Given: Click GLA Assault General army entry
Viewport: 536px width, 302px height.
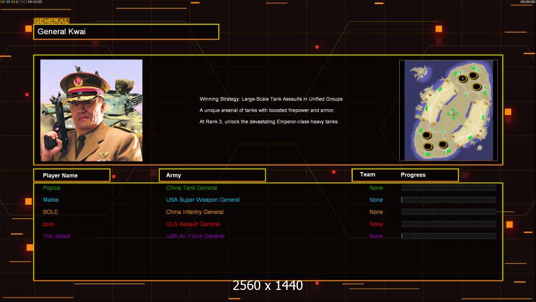Looking at the screenshot, I should pos(193,224).
